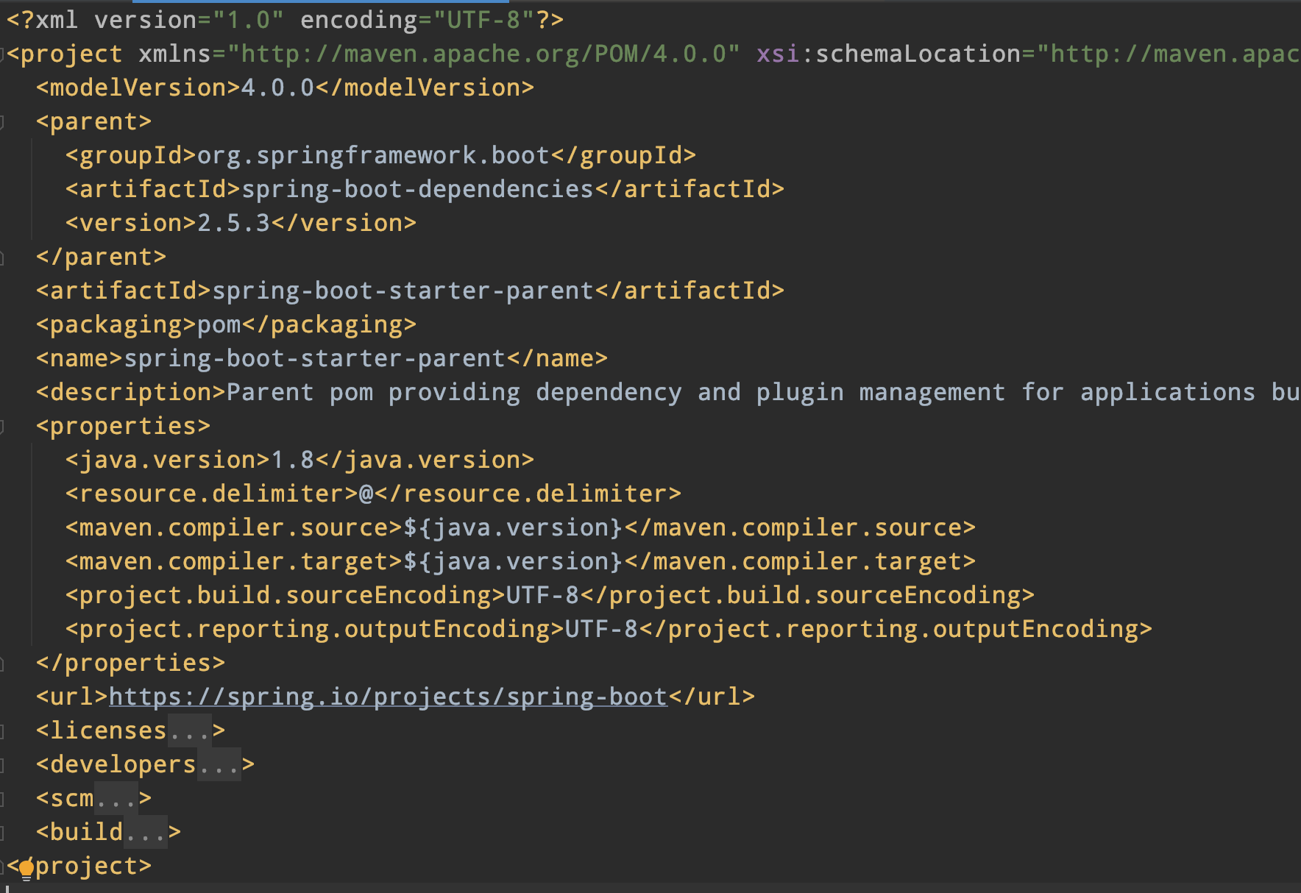1301x893 pixels.
Task: Click the xsi:schemaLocation attribute
Action: tap(1028, 54)
